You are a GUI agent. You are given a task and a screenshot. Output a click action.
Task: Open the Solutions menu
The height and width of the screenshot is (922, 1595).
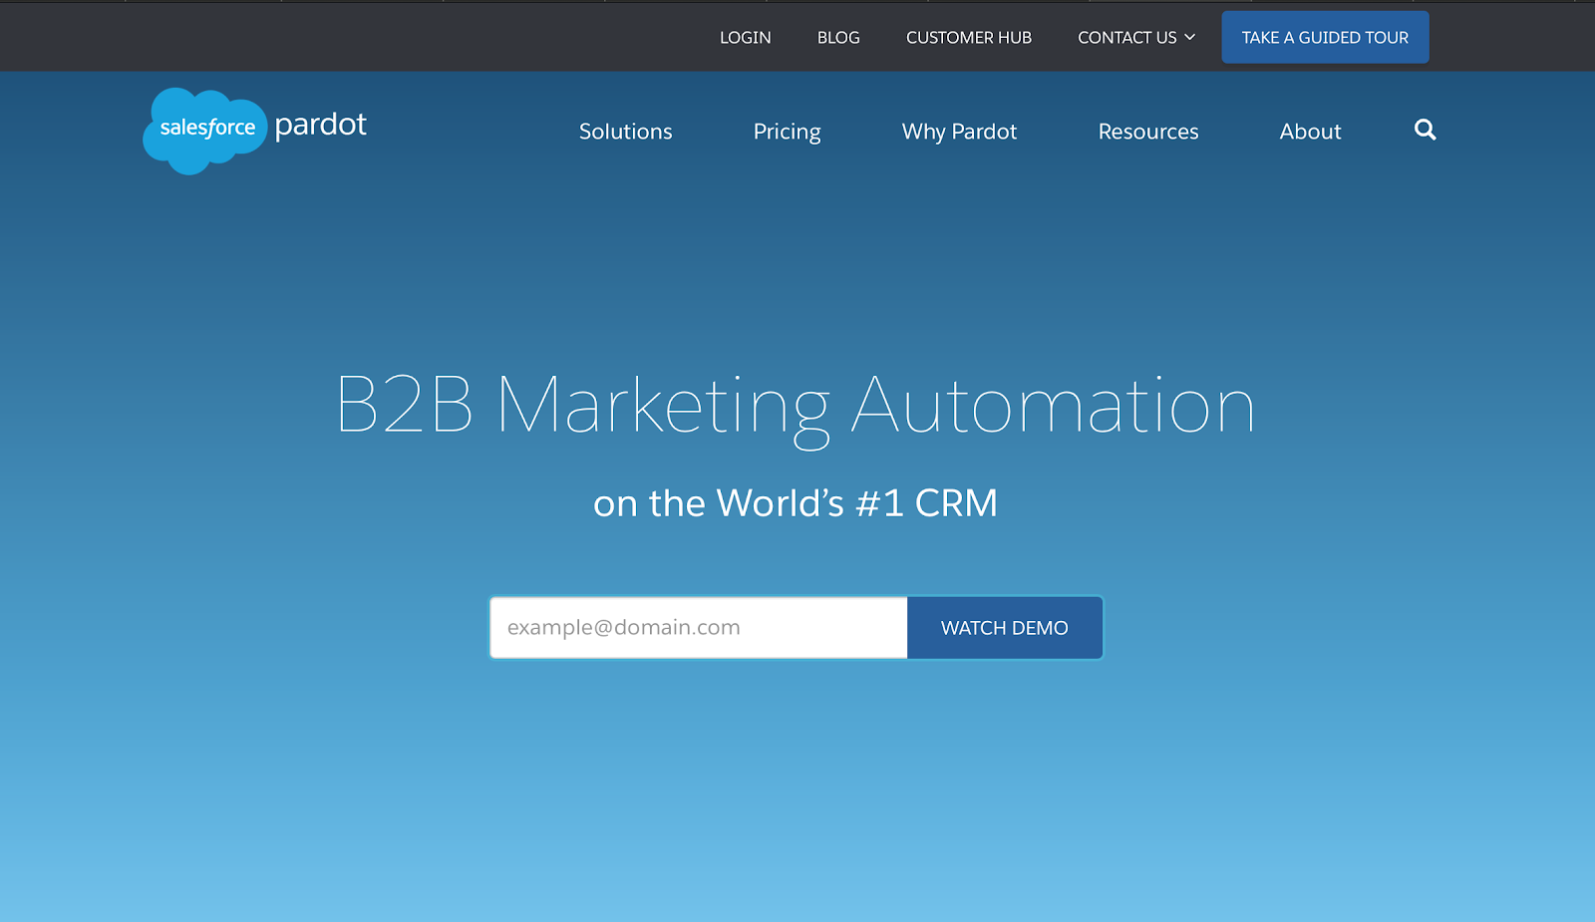point(626,132)
